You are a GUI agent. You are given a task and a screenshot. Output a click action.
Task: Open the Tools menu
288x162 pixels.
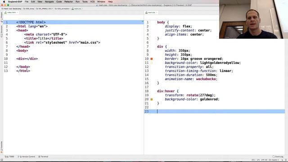pos(85,2)
